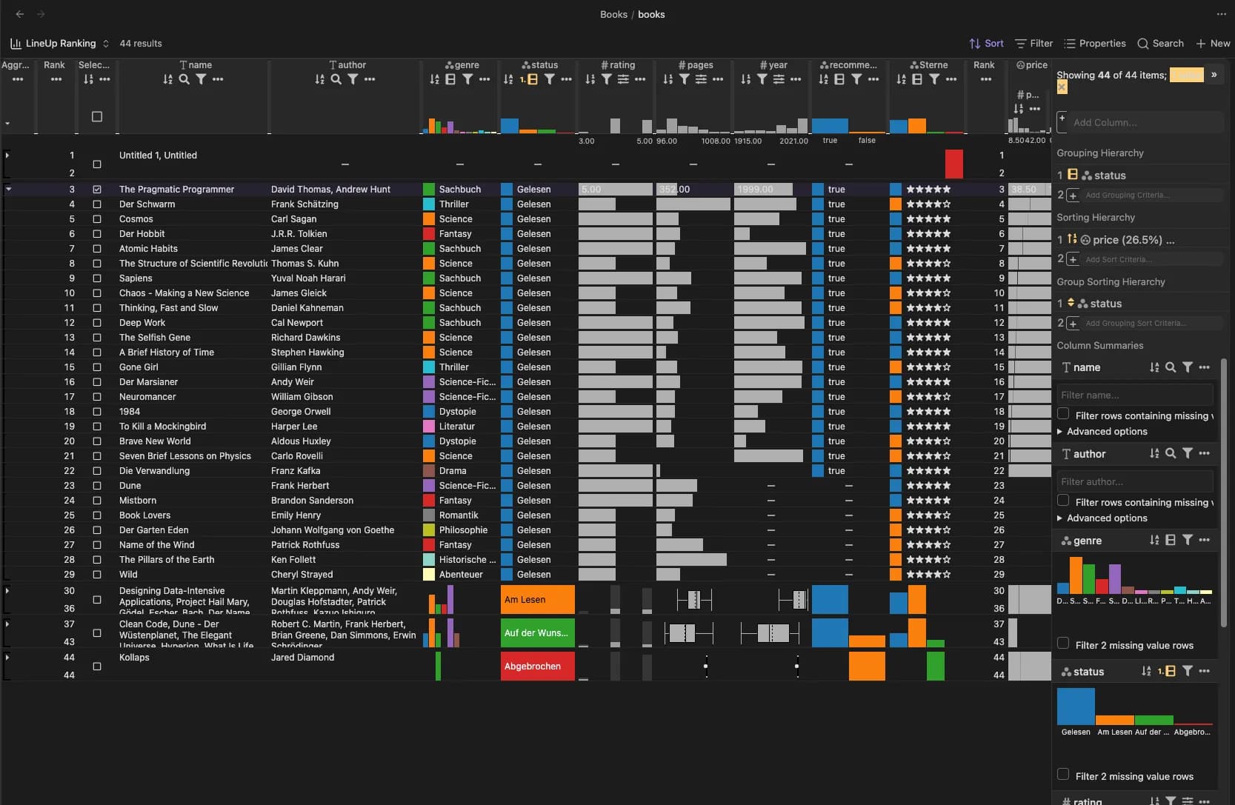Click the group icon in the genre summary panel
The height and width of the screenshot is (805, 1235).
click(1171, 541)
